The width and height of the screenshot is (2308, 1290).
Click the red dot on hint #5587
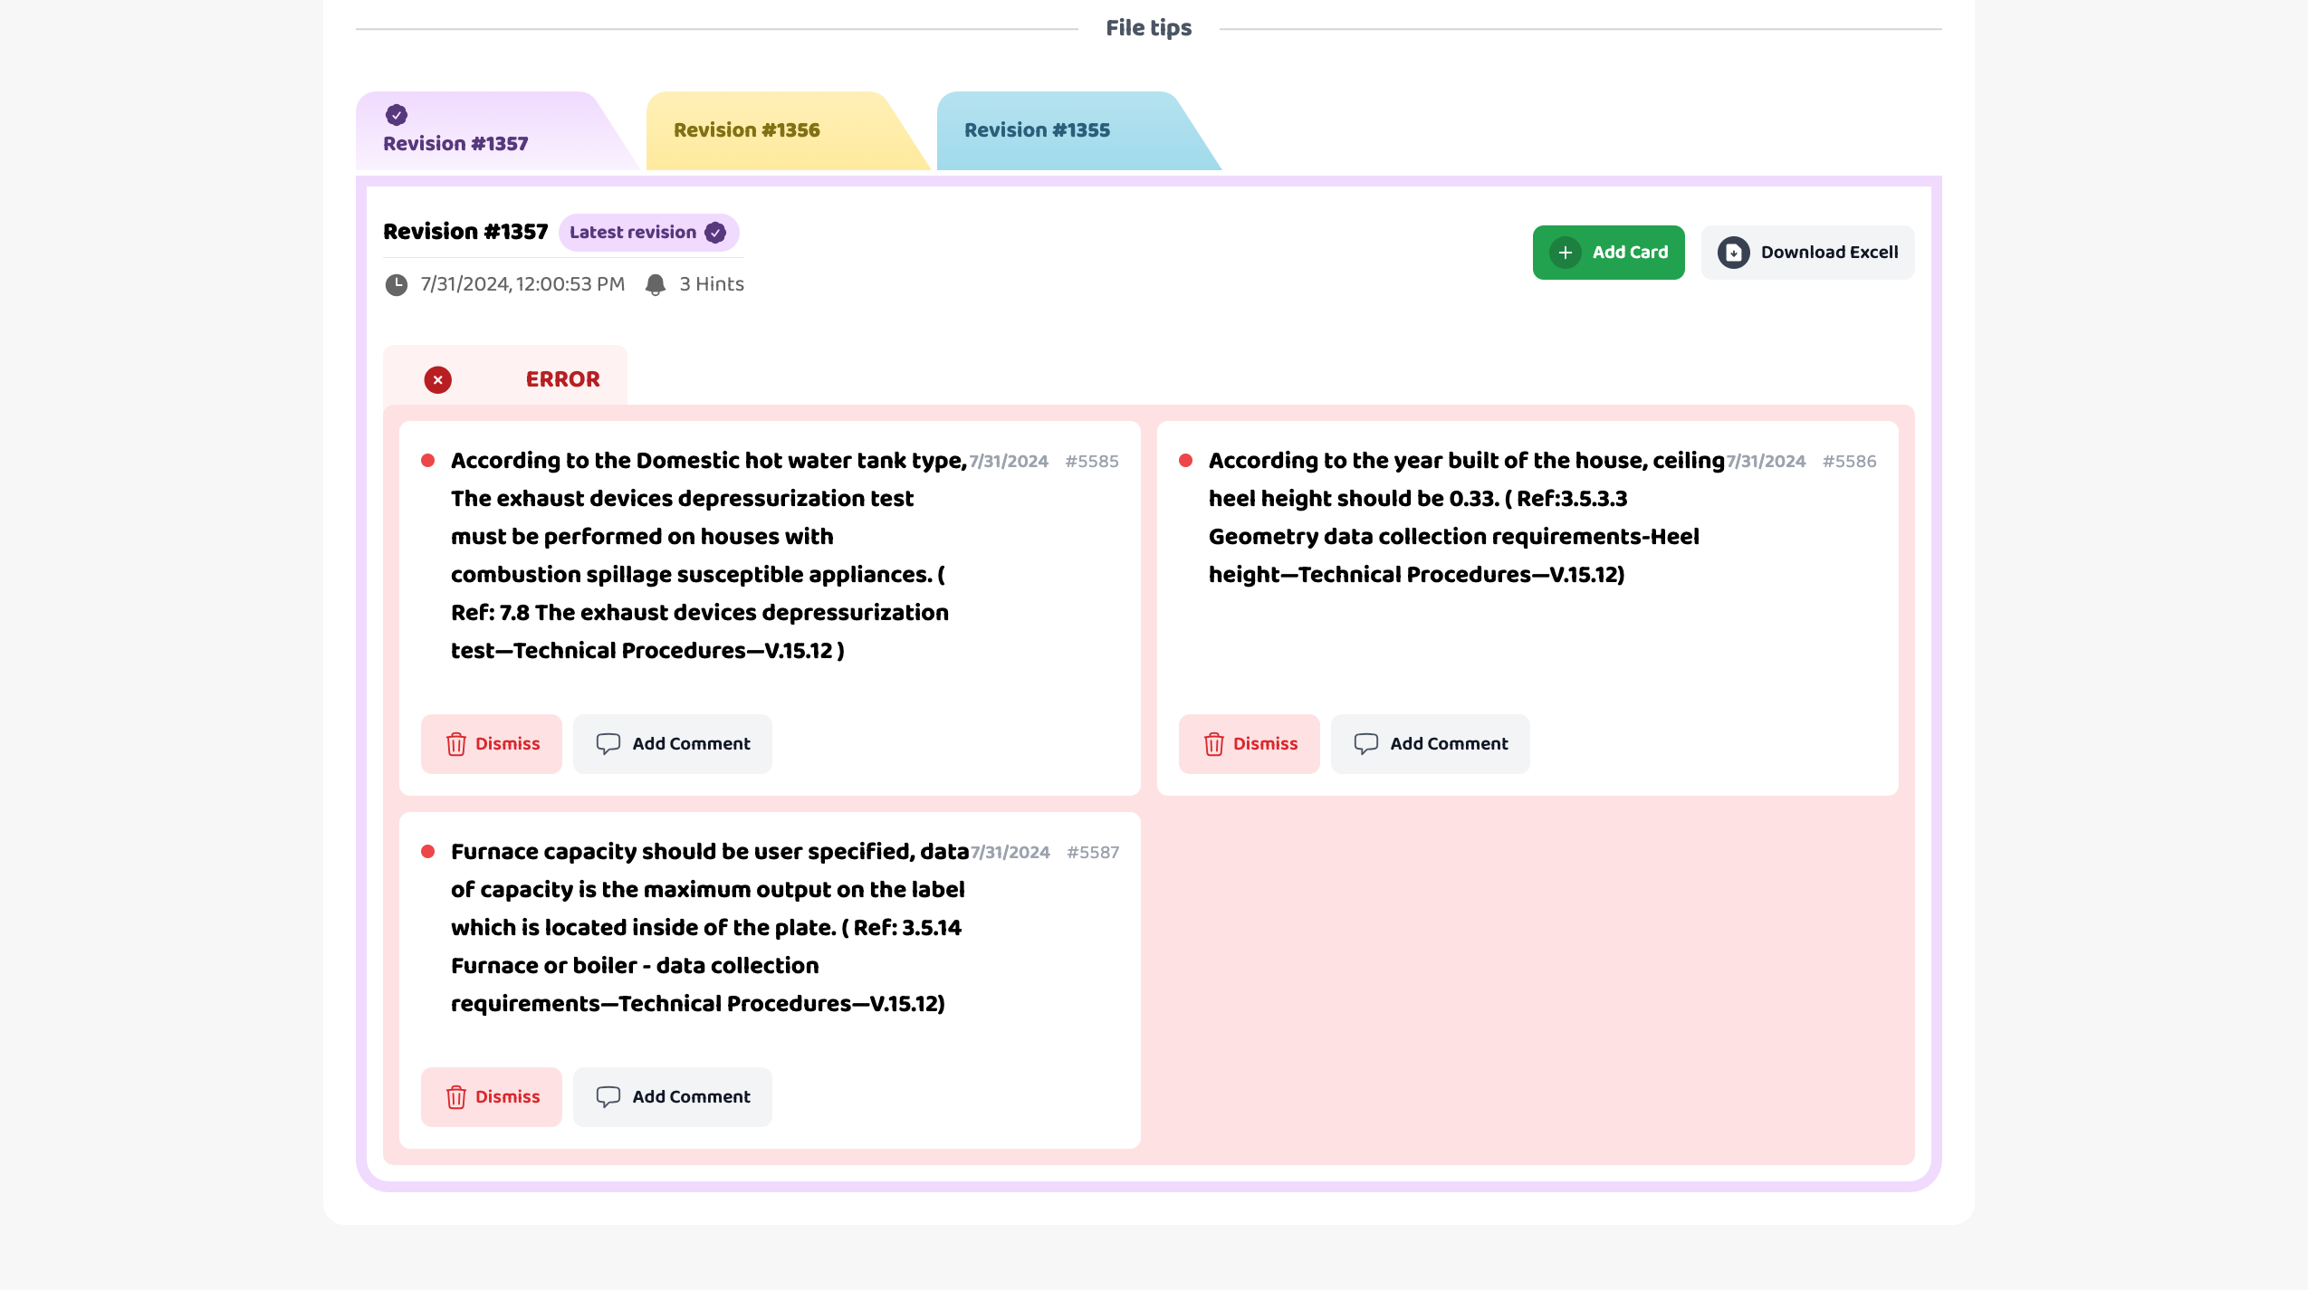coord(428,852)
